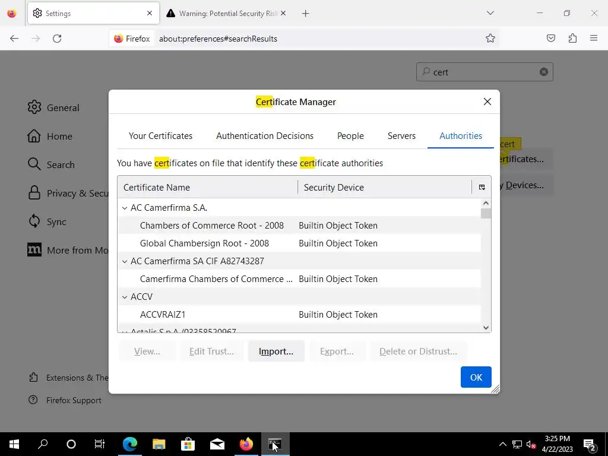The width and height of the screenshot is (608, 456).
Task: Open the Home settings category
Action: [50, 136]
